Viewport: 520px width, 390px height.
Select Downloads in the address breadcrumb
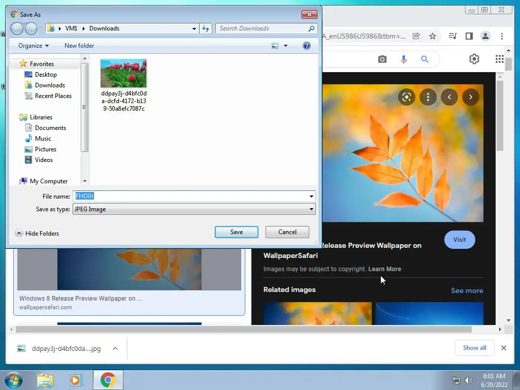(x=104, y=28)
